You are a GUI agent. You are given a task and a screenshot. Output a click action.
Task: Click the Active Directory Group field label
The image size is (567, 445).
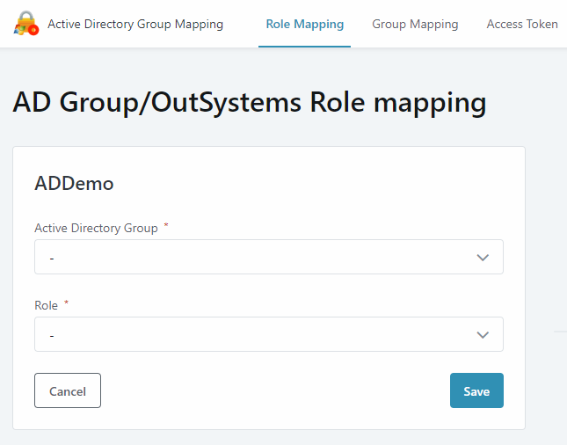click(x=96, y=228)
